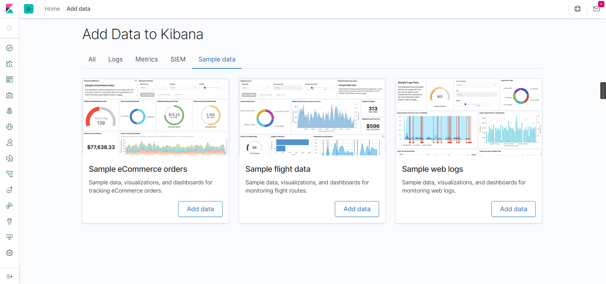
Task: Open the Canvas icon in sidebar
Action: (9, 95)
